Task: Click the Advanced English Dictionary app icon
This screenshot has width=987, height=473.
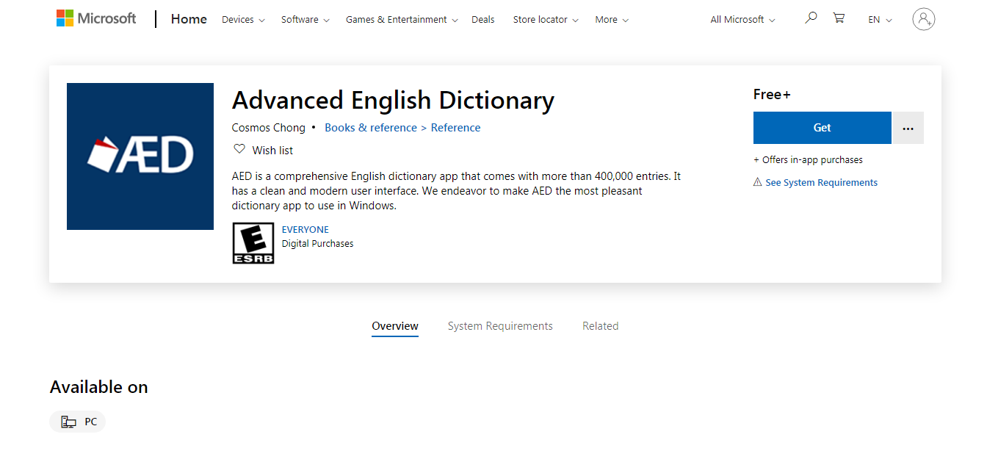Action: coord(140,156)
